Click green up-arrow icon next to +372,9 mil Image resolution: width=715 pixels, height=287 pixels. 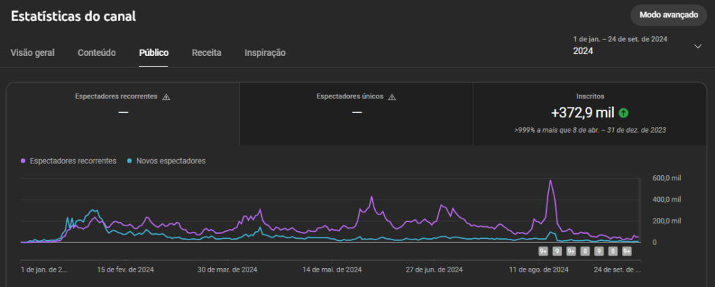624,112
